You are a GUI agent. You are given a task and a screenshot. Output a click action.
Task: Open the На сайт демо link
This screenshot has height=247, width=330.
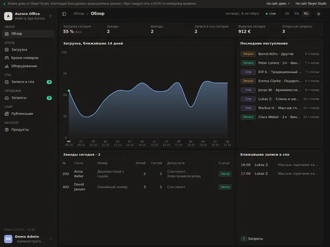click(278, 4)
